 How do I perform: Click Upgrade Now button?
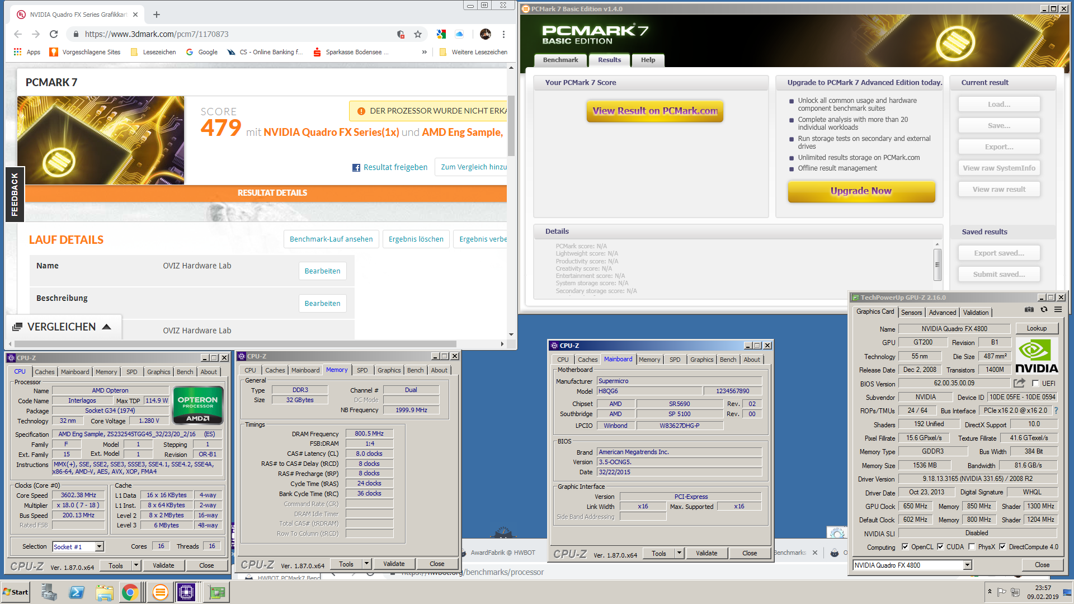tap(861, 191)
